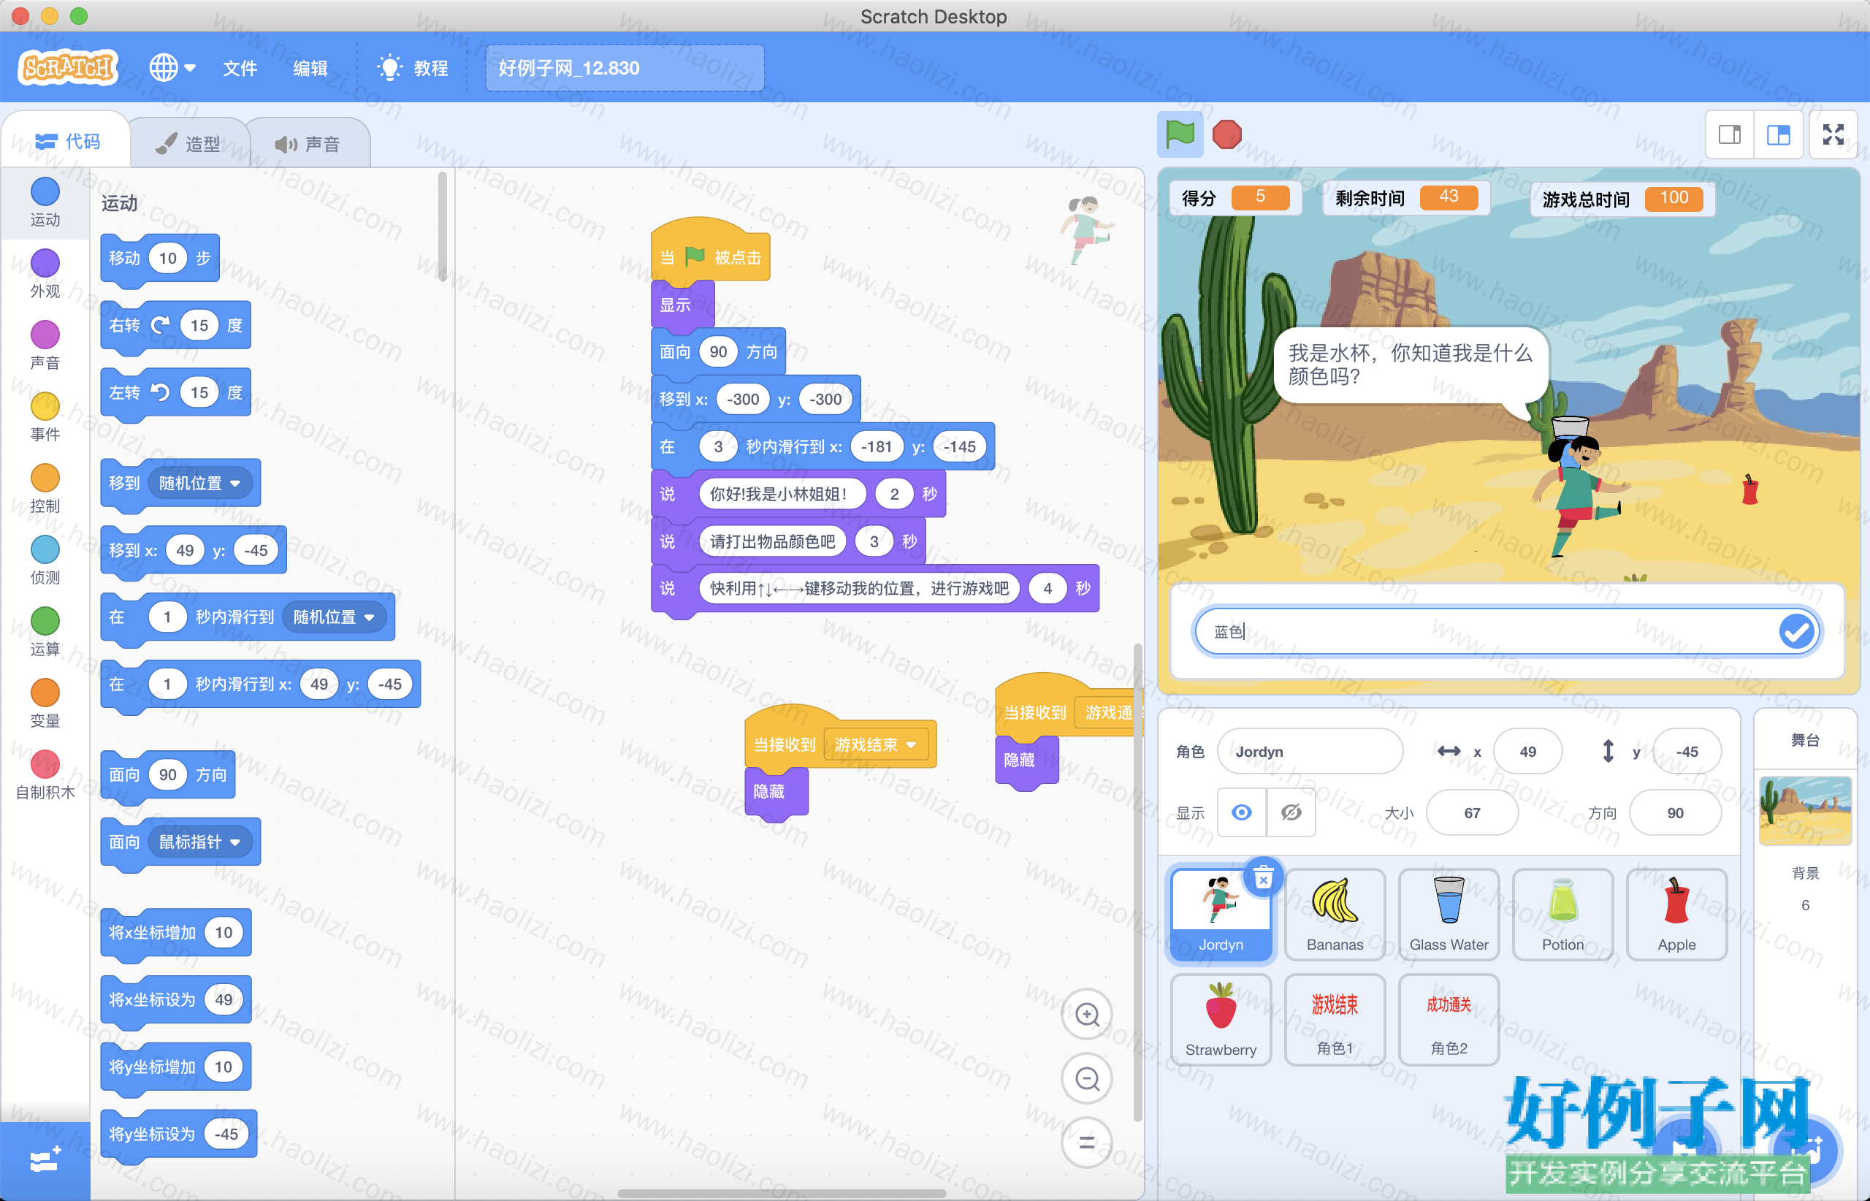Click the 移动 10 步 palette block
The image size is (1870, 1201).
click(160, 258)
